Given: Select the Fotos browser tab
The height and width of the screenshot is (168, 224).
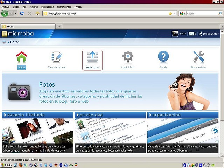Looking at the screenshot, I should coord(28,27).
